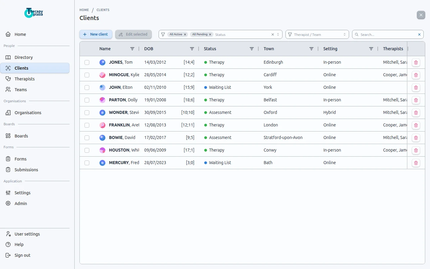Viewport: 430px width, 269px height.
Task: Open the Boards section
Action: 35,136
